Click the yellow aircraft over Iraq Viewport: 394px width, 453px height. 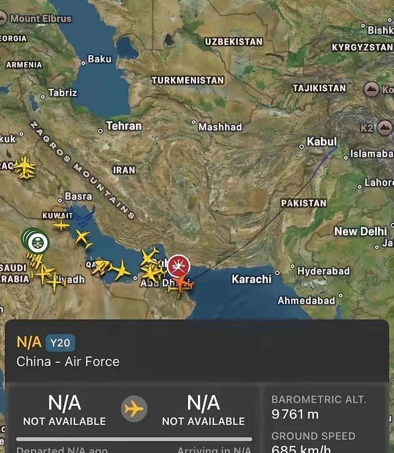click(25, 167)
